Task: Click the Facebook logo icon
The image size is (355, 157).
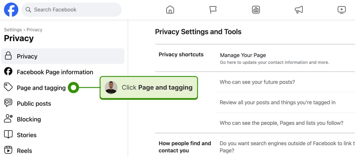Action: point(11,9)
